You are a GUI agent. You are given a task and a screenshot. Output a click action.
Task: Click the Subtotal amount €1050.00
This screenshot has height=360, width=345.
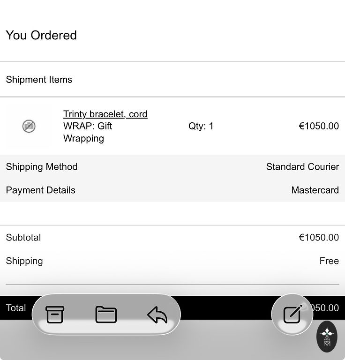318,238
